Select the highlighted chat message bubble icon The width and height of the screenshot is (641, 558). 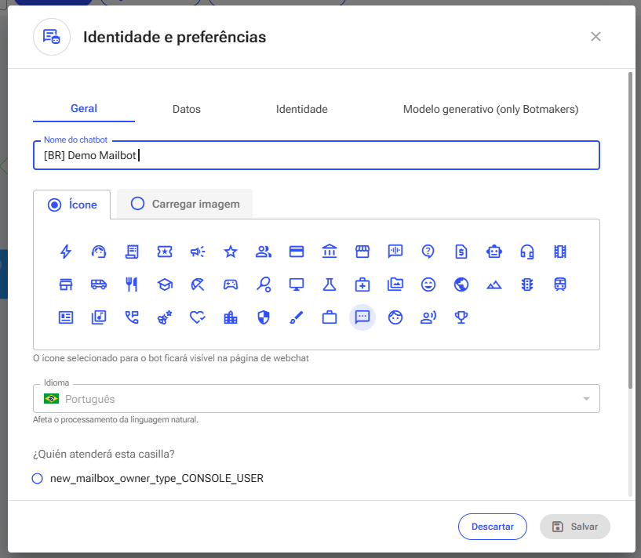tap(362, 317)
